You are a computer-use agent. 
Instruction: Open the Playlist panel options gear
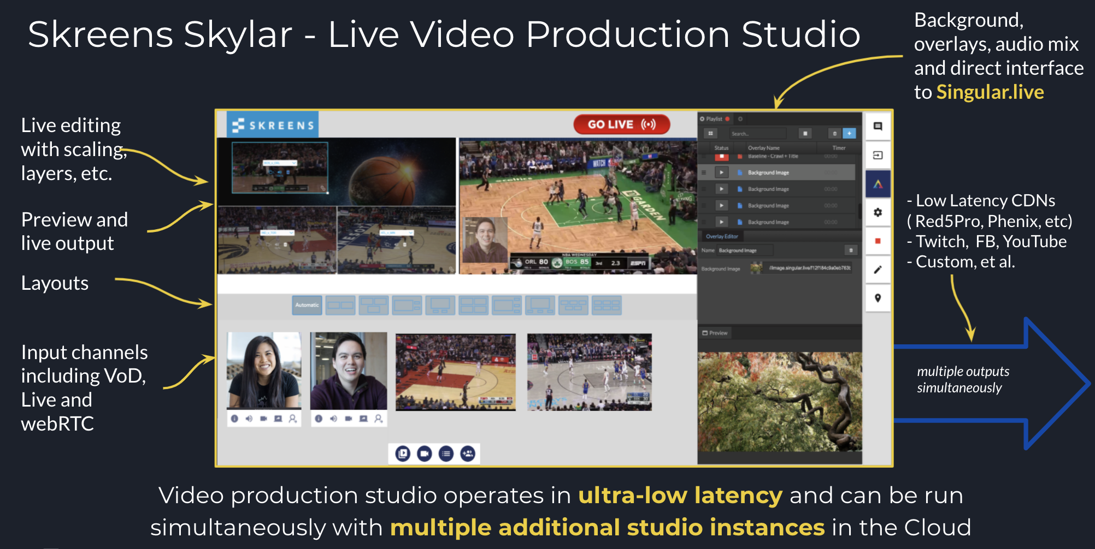tap(740, 118)
